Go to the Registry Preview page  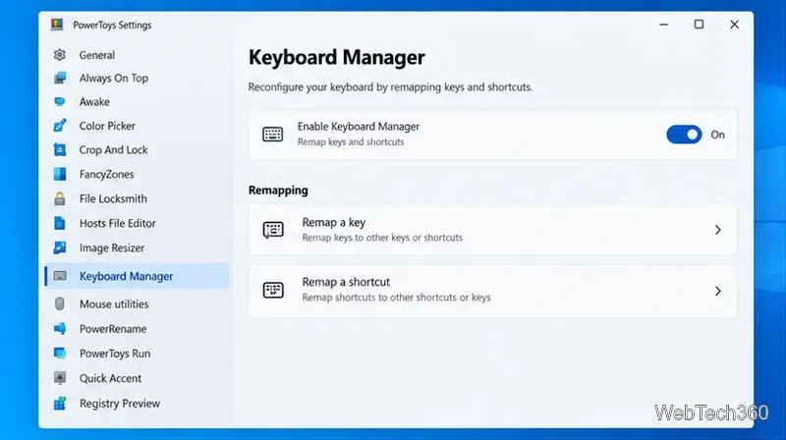pos(120,404)
